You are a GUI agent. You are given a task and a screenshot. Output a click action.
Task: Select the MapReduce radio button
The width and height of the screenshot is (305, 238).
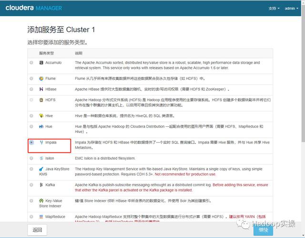pyautogui.click(x=31, y=217)
